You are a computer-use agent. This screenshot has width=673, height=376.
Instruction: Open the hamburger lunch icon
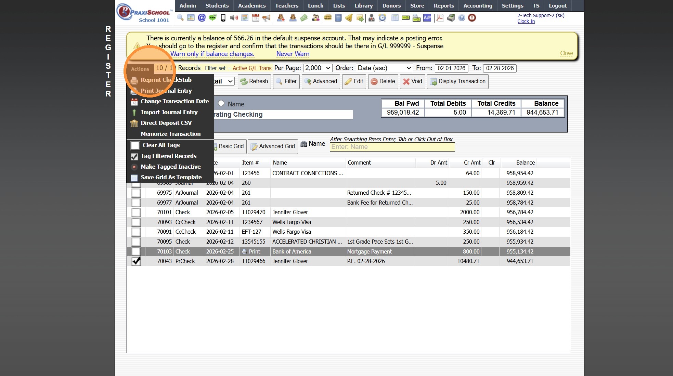[328, 18]
